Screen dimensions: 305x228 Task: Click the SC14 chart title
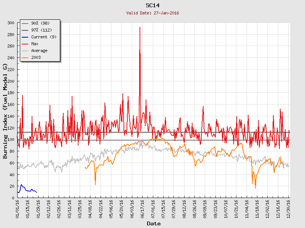pyautogui.click(x=153, y=5)
